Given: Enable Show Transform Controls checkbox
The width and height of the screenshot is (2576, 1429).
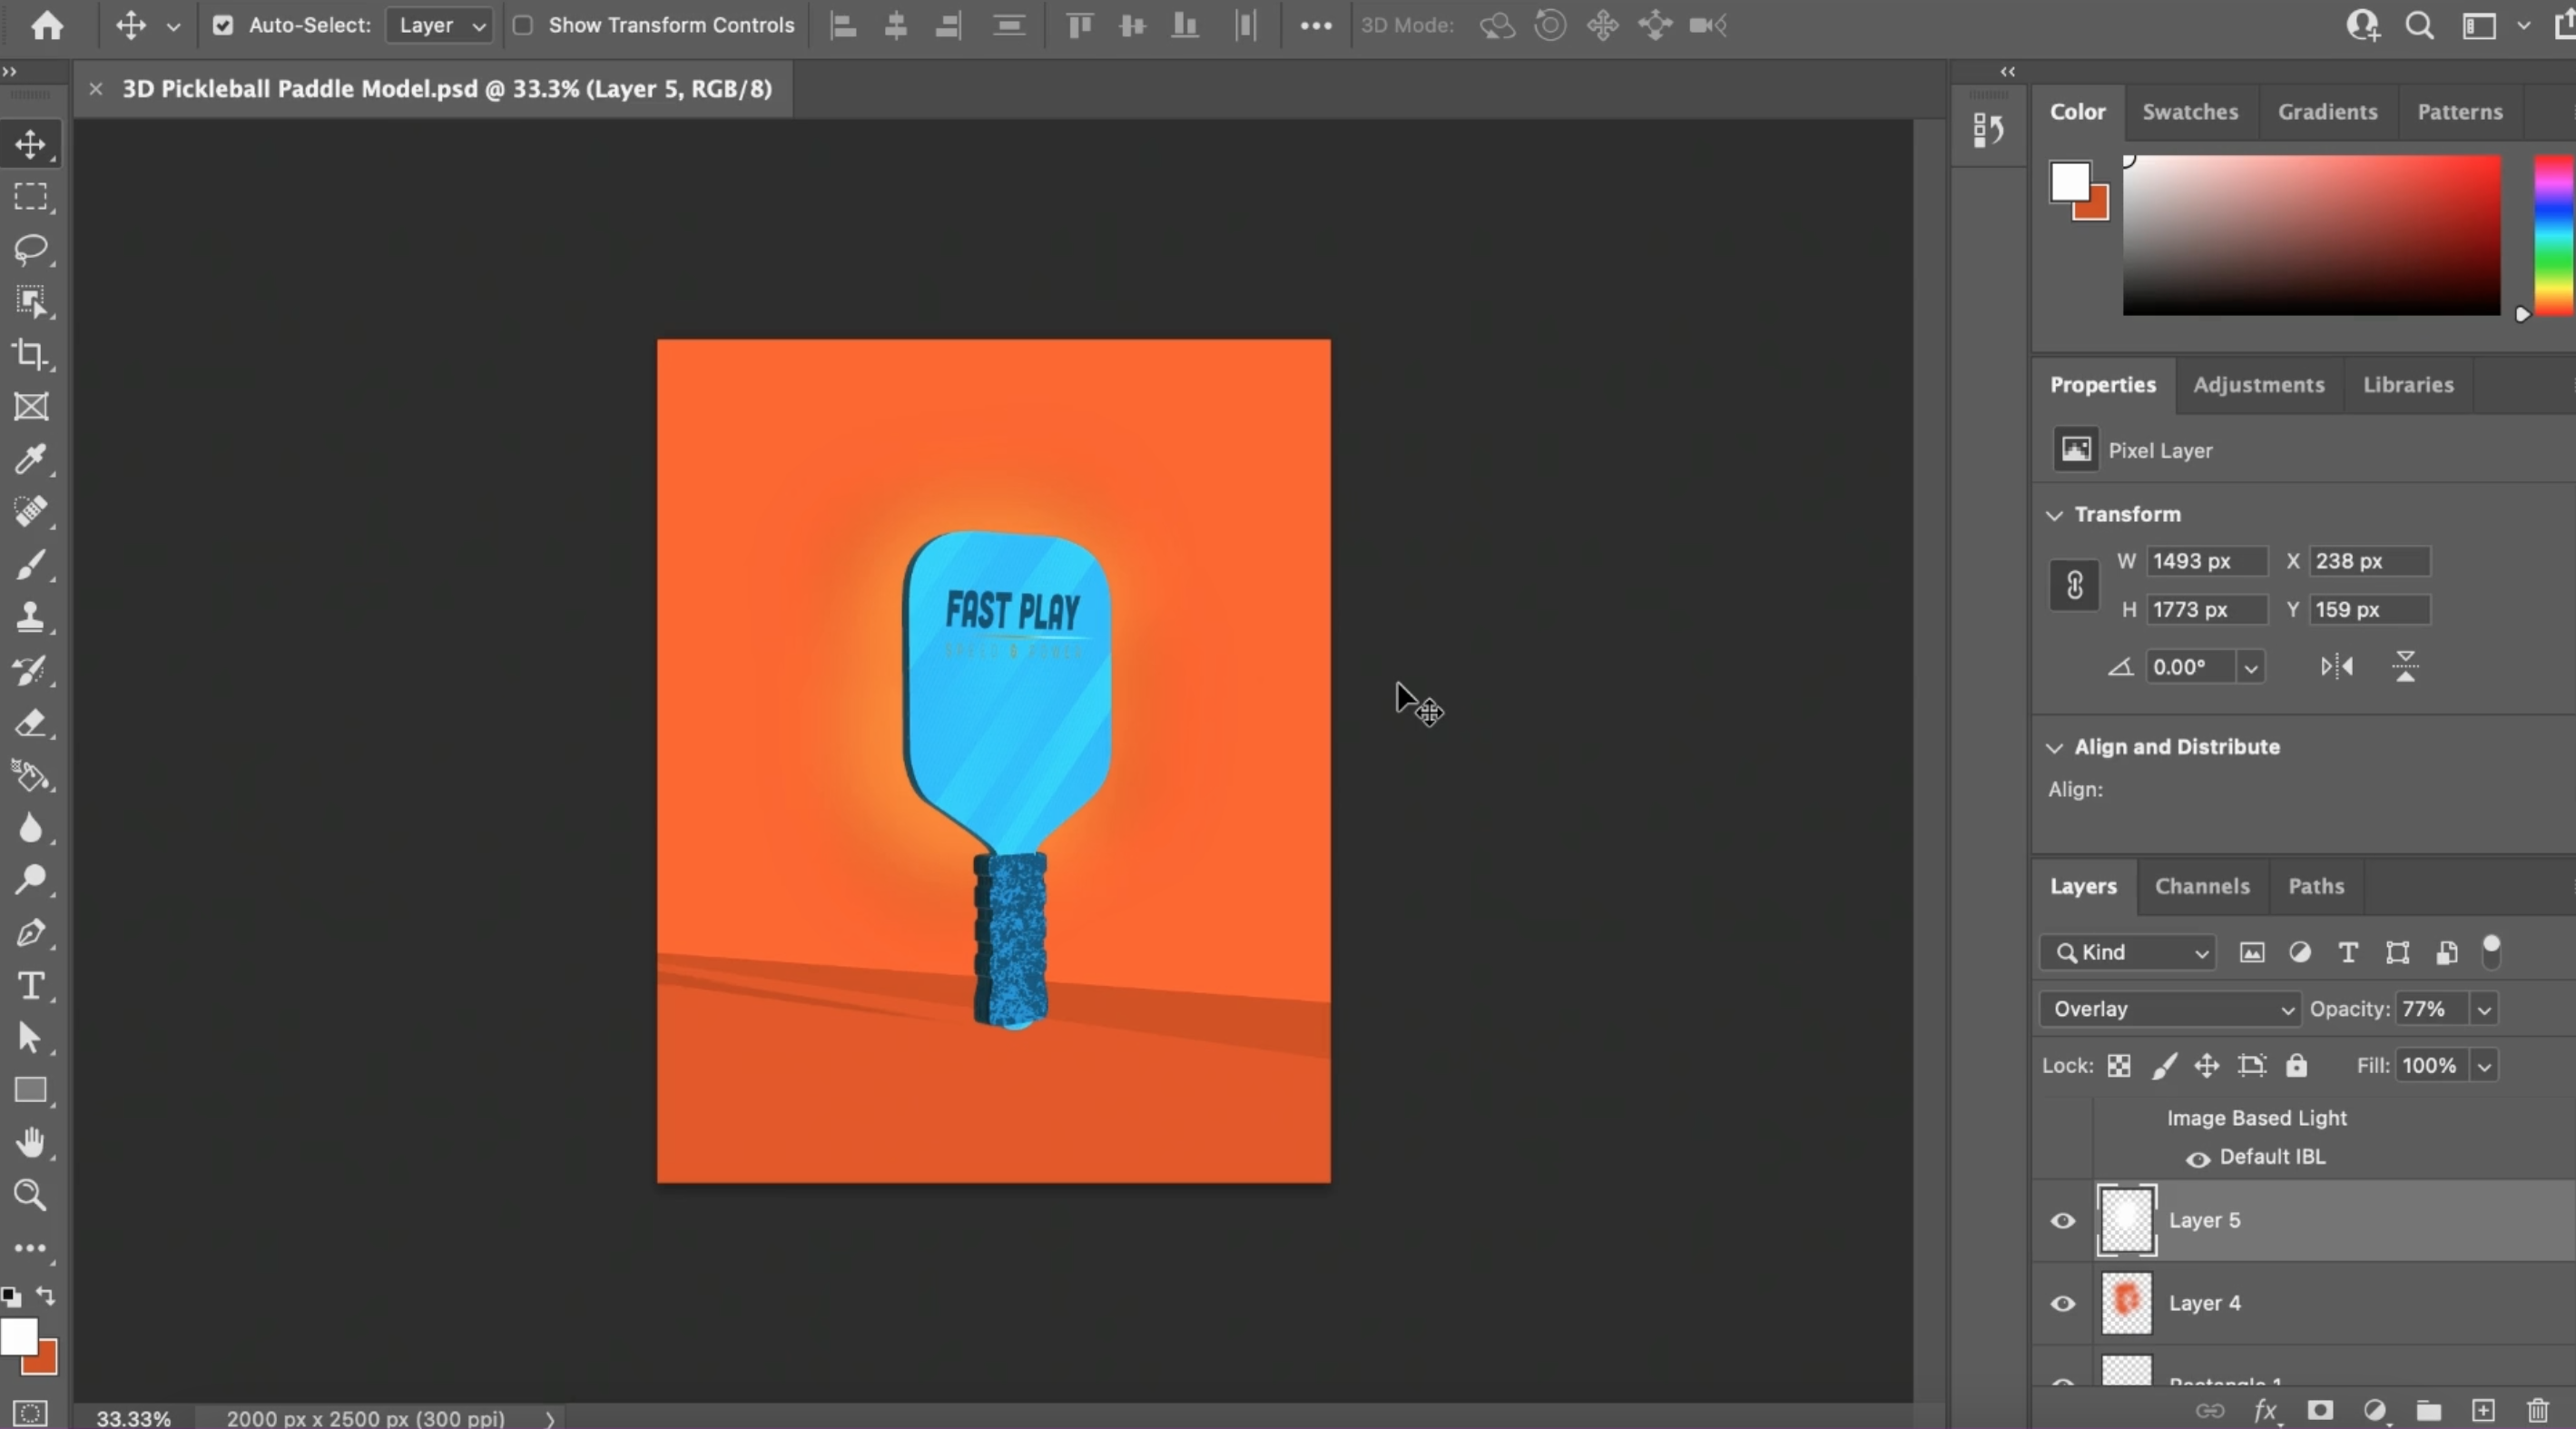Looking at the screenshot, I should point(523,25).
